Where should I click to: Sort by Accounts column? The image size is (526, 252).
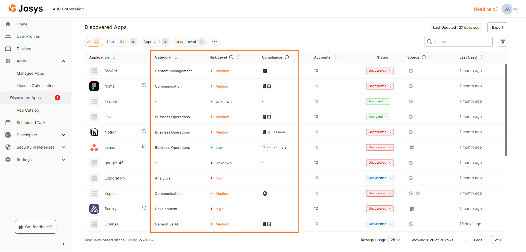pos(336,57)
